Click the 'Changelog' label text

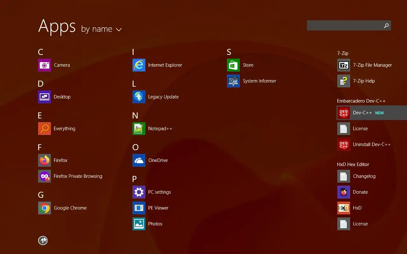364,176
